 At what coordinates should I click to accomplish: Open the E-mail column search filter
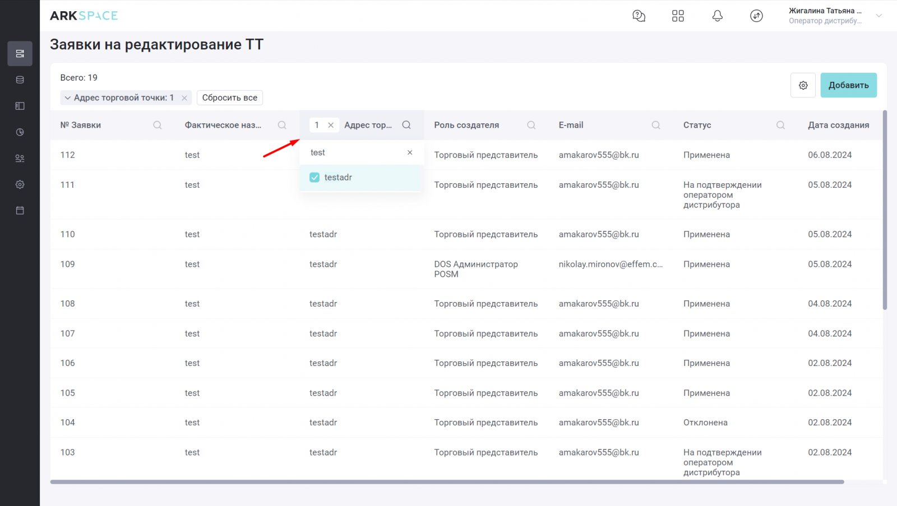[655, 125]
